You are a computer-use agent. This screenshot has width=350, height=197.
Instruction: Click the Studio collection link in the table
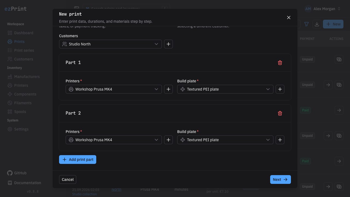(x=84, y=194)
